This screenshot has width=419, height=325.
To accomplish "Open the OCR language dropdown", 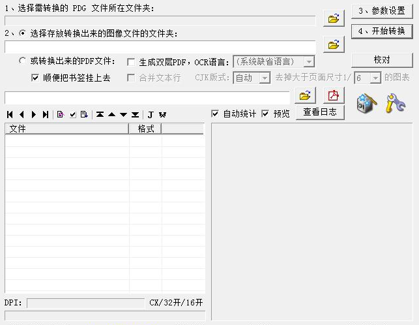I will 309,62.
